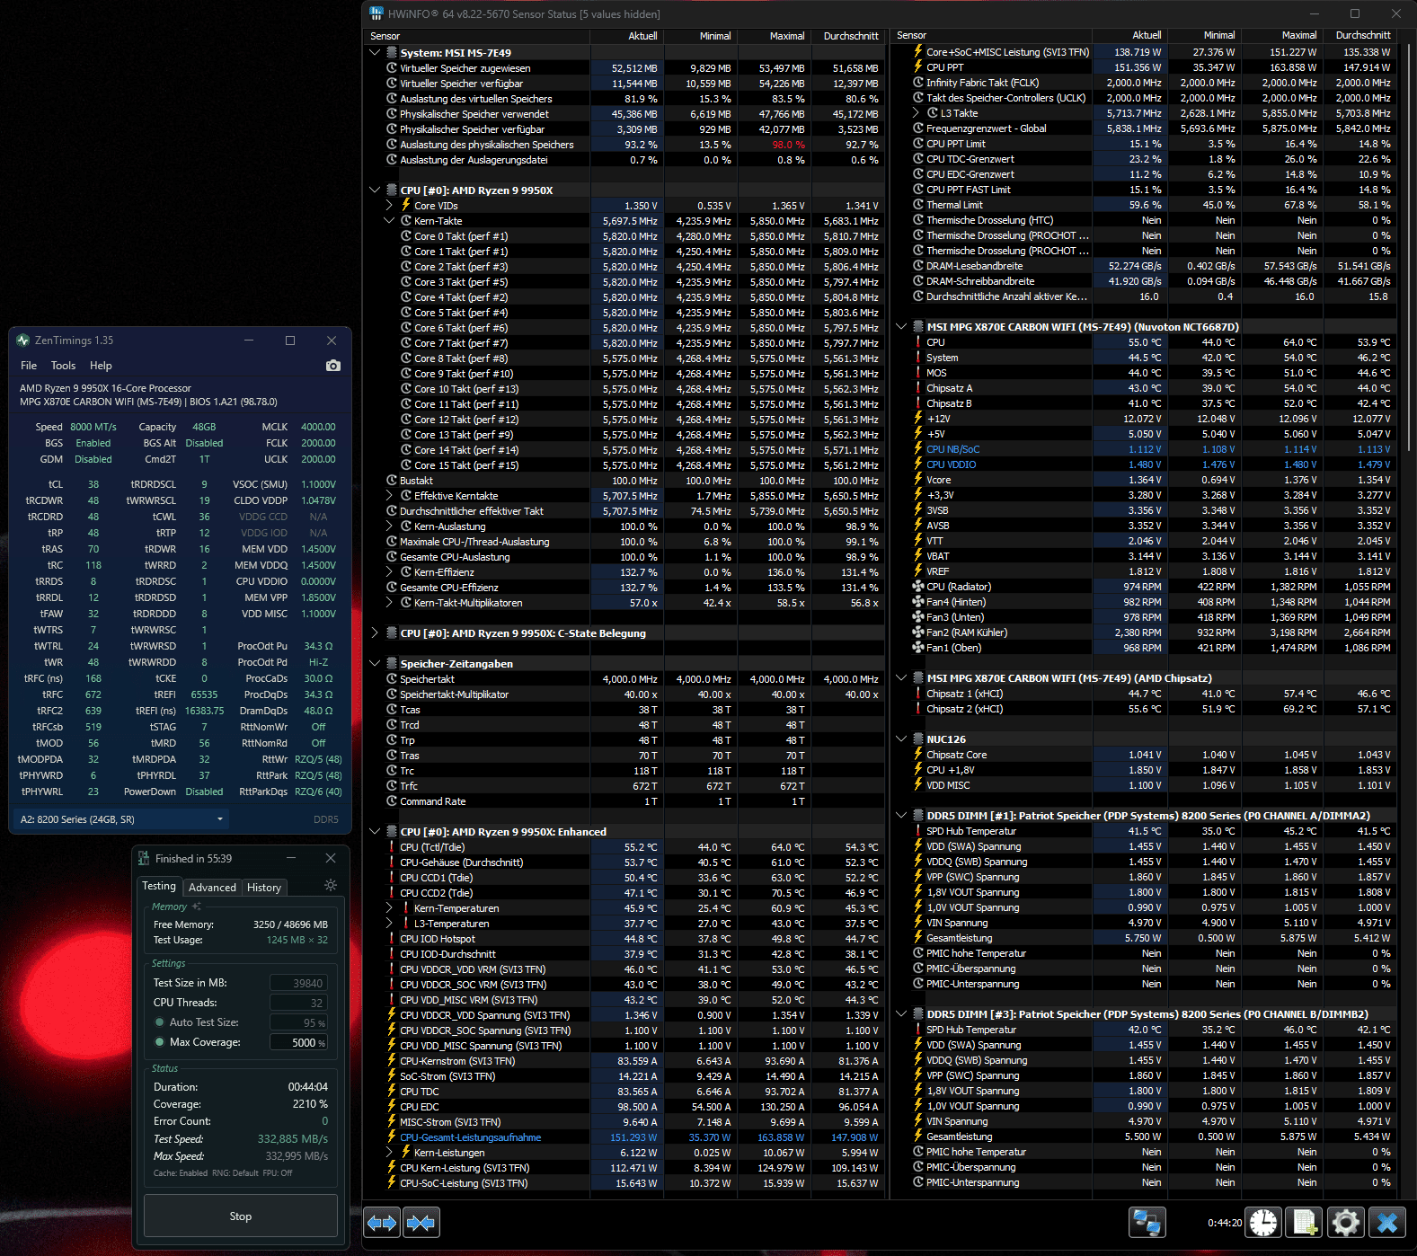Expand the Core VIDs row
The width and height of the screenshot is (1417, 1256).
point(389,206)
